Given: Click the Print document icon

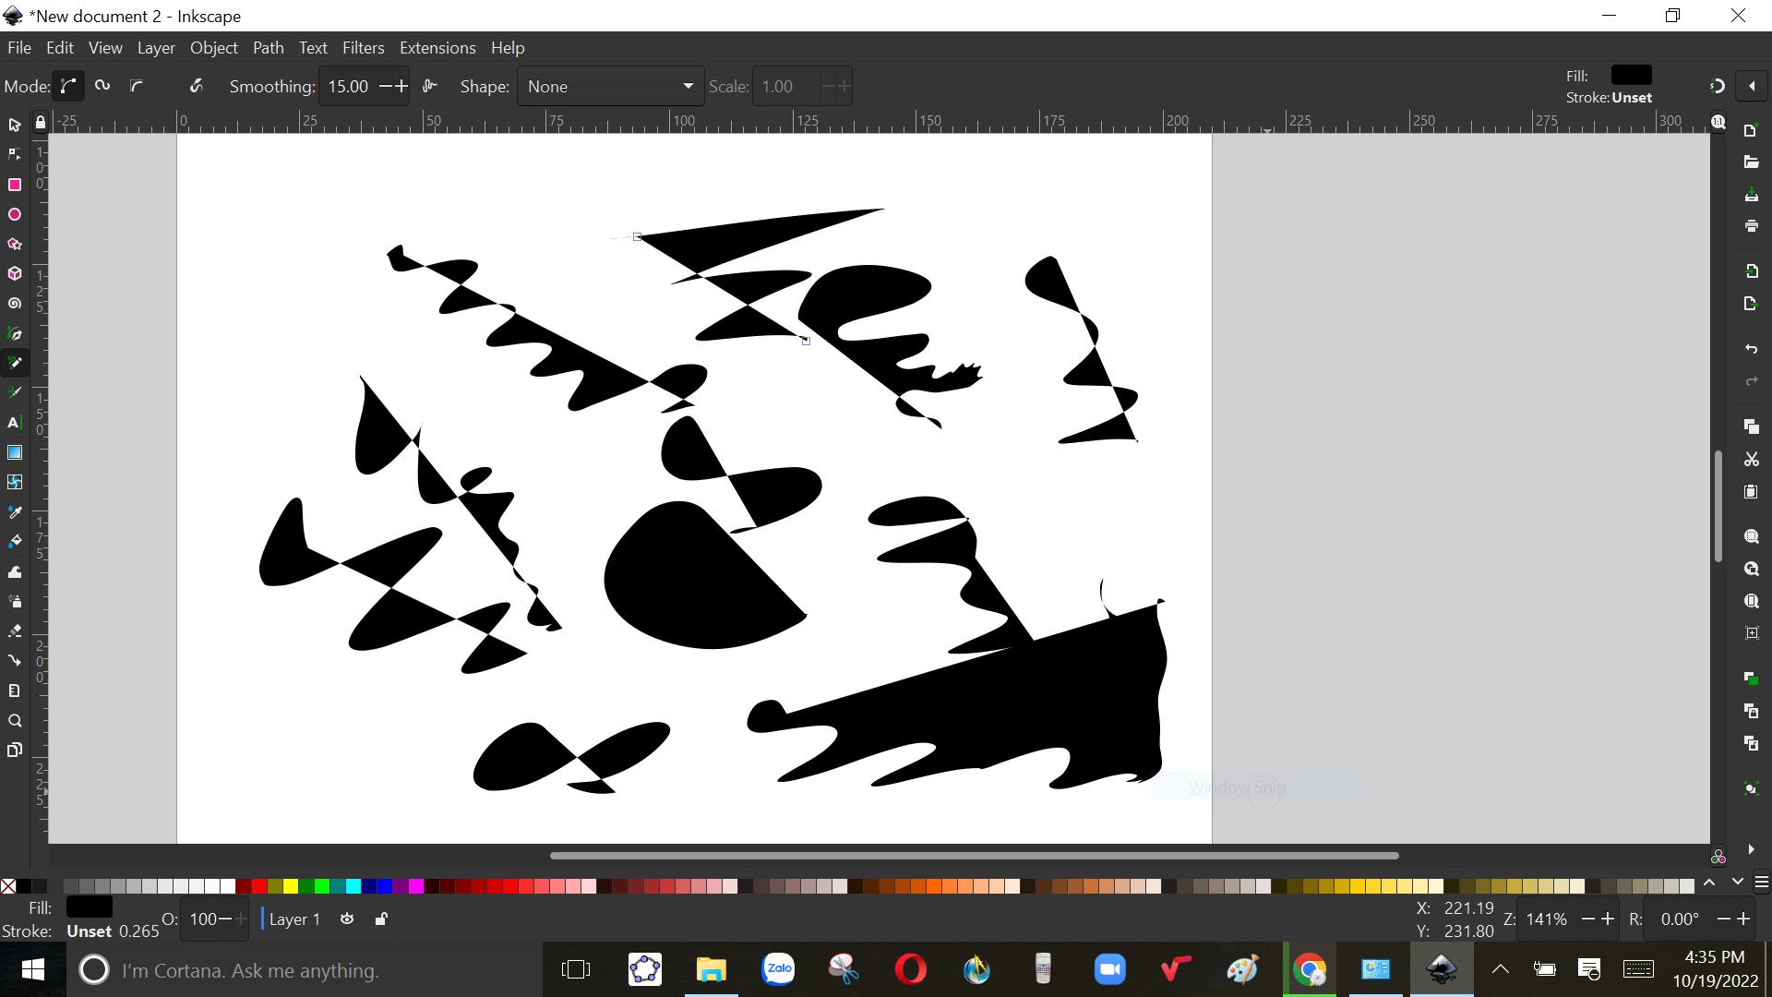Looking at the screenshot, I should (x=1751, y=225).
